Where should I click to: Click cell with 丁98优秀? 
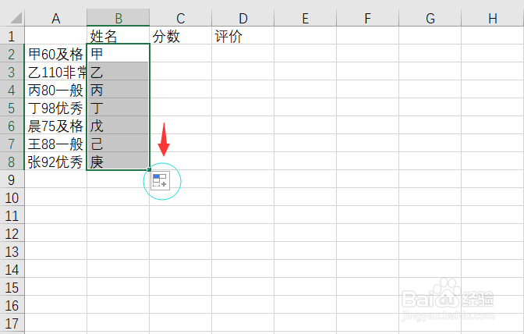56,108
